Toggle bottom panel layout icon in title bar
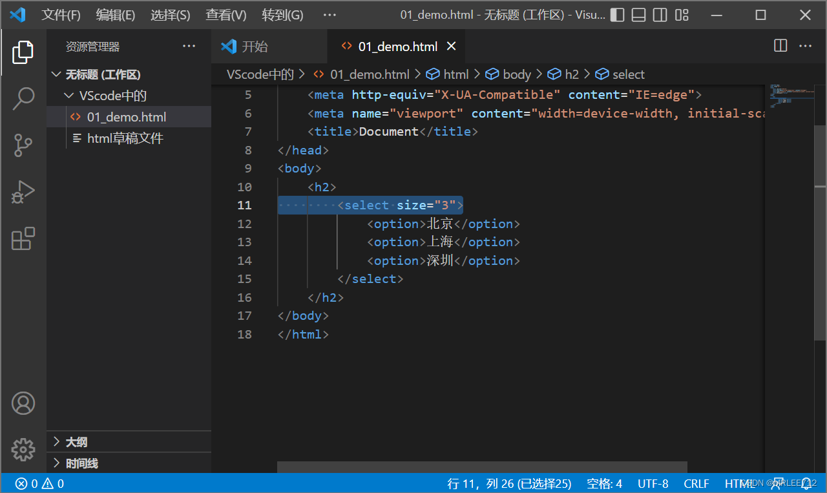The height and width of the screenshot is (493, 827). click(x=638, y=15)
